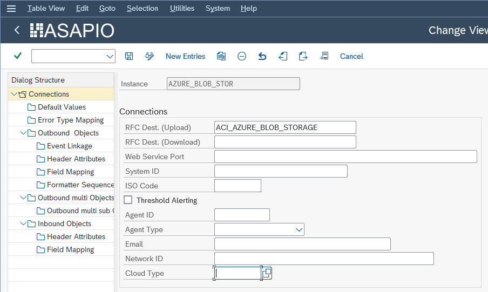488x292 pixels.
Task: Open the Help menu
Action: point(249,9)
